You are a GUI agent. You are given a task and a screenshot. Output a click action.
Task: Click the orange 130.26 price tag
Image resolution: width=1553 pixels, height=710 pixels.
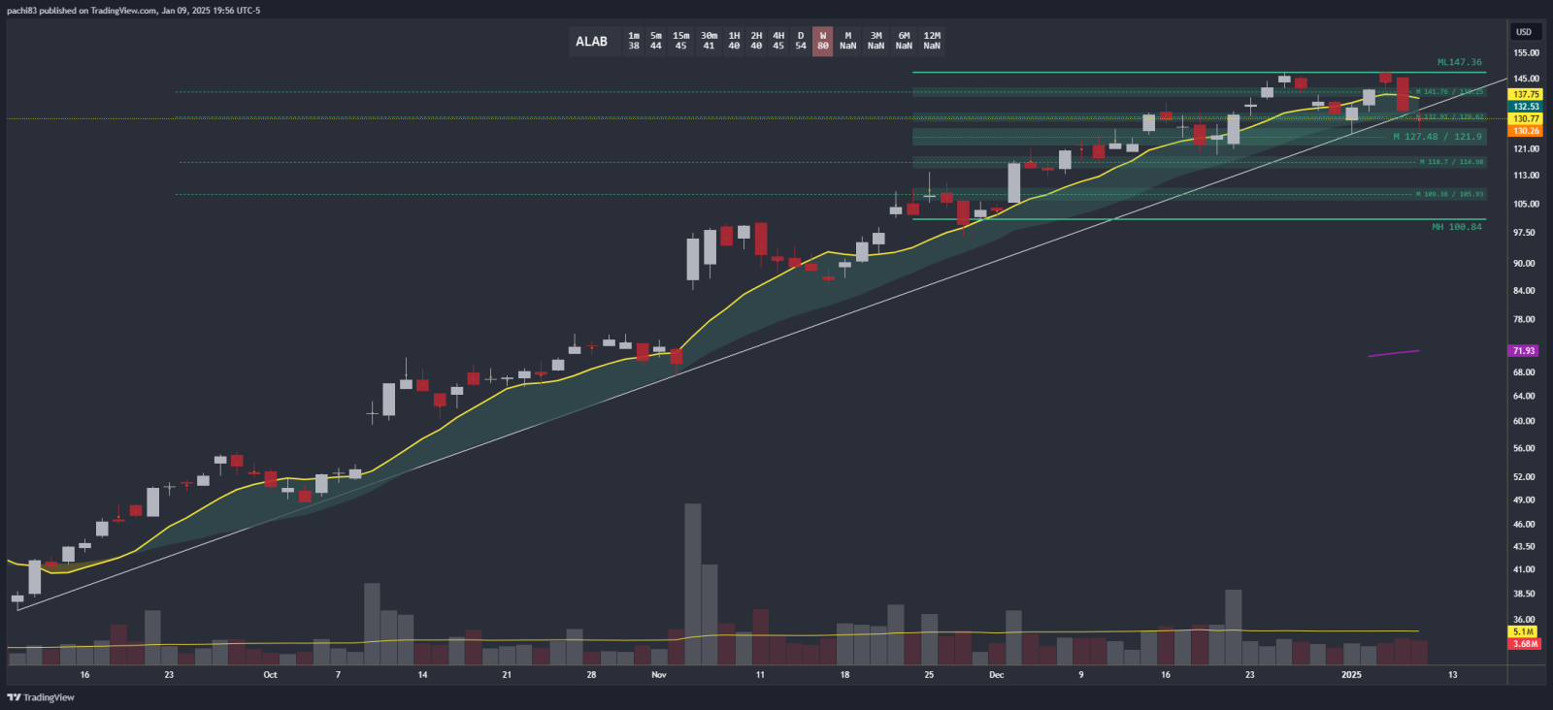tap(1526, 131)
